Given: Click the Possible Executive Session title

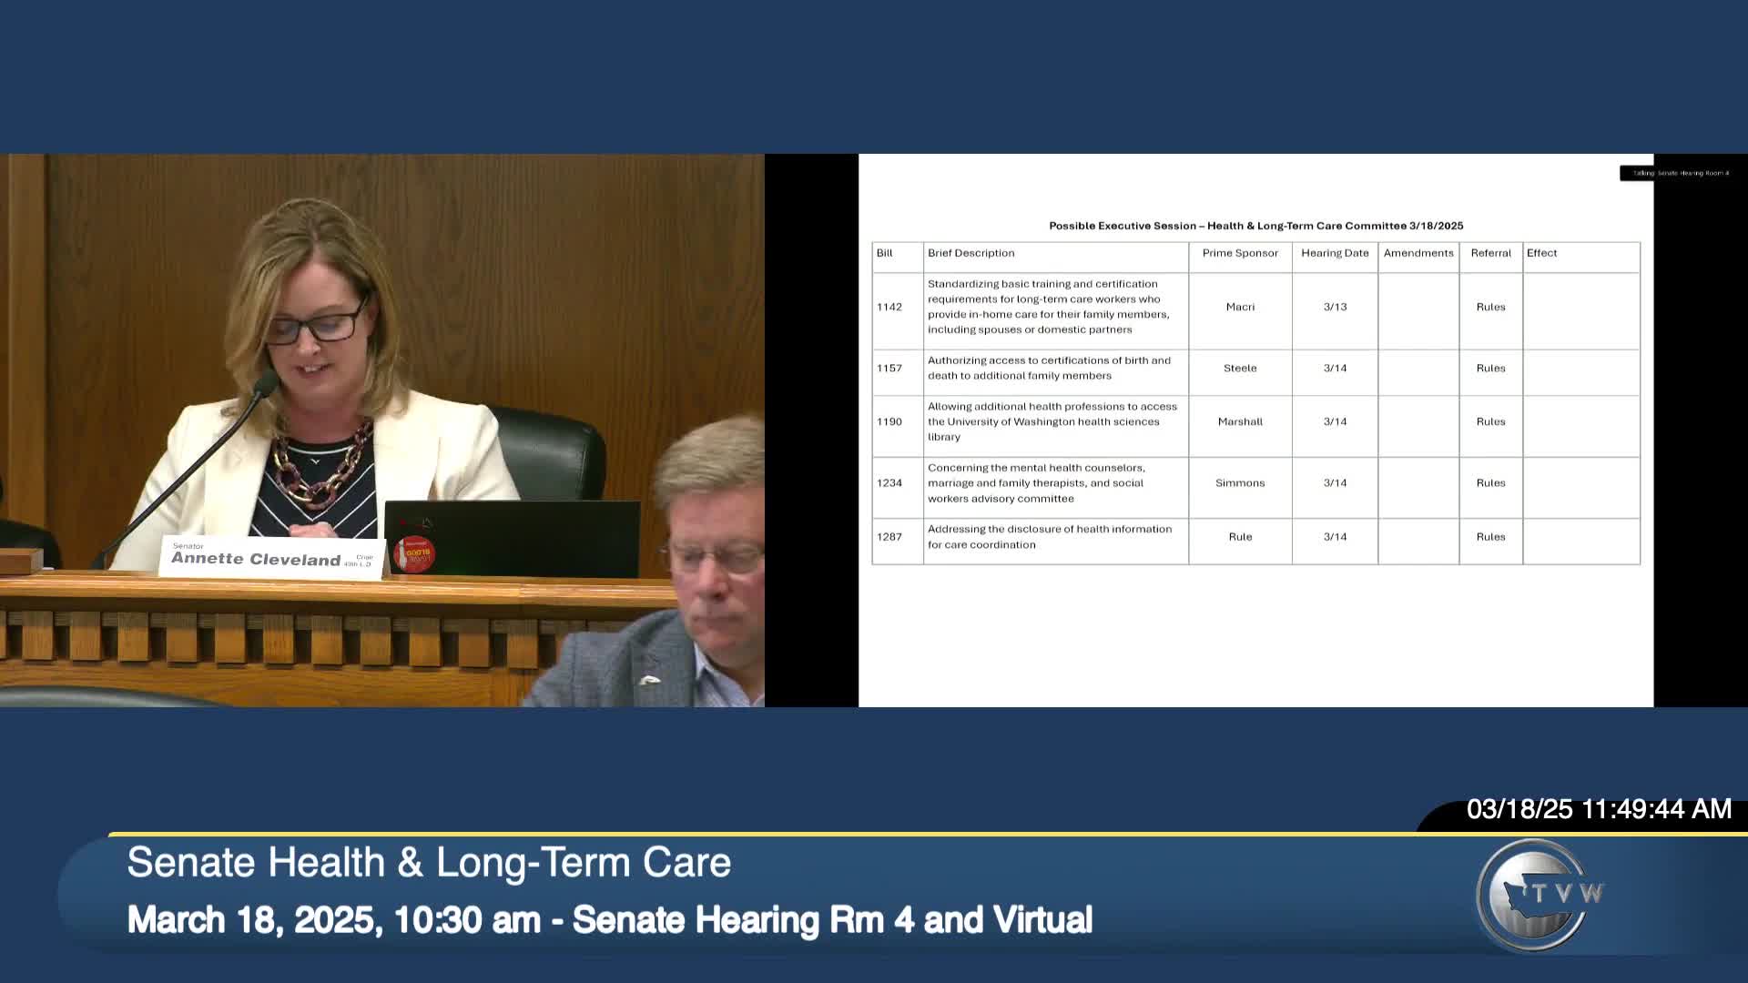Looking at the screenshot, I should tap(1255, 226).
